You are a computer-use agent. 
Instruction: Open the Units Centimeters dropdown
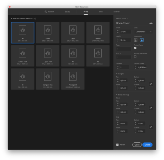[x=143, y=32]
